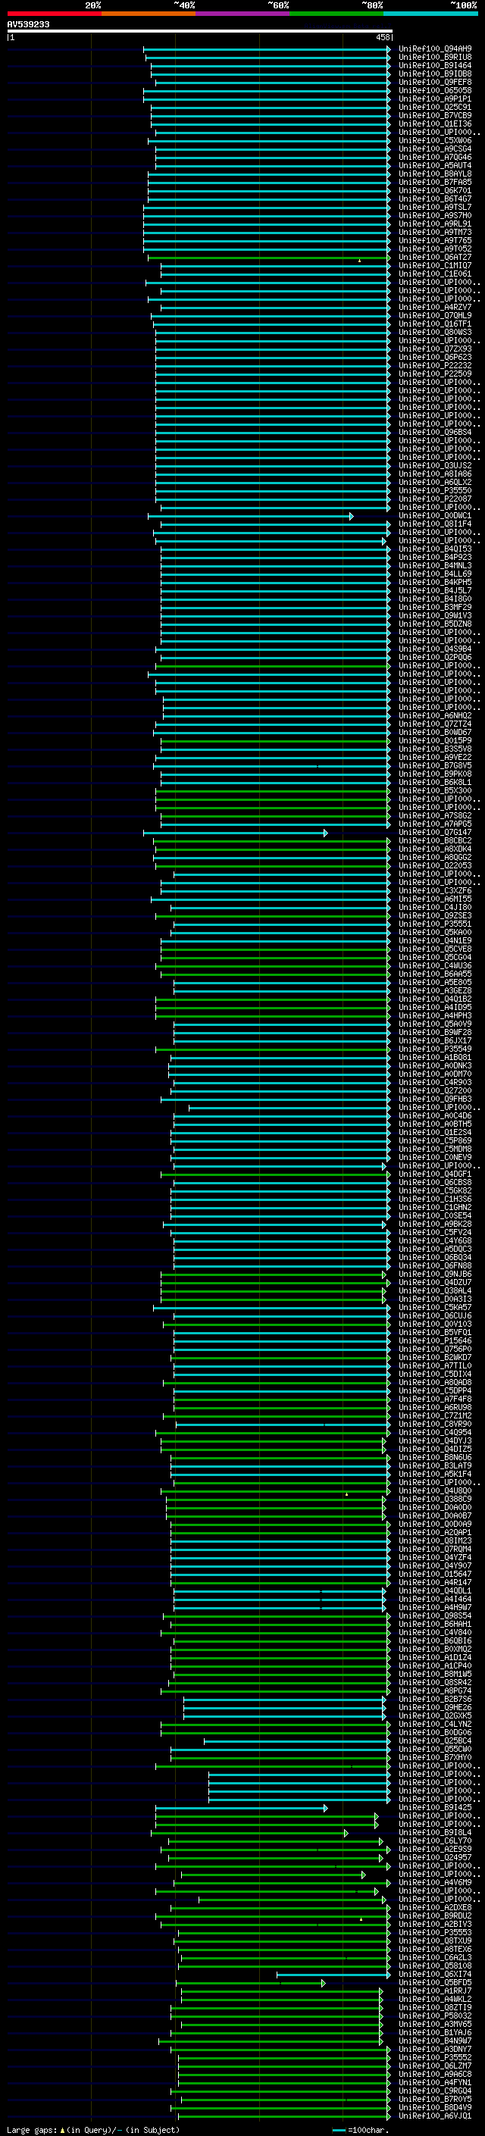Open hit UniRef100_B4KPH5

pyautogui.click(x=435, y=582)
